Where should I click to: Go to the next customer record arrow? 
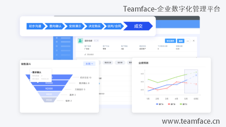(x=98, y=41)
